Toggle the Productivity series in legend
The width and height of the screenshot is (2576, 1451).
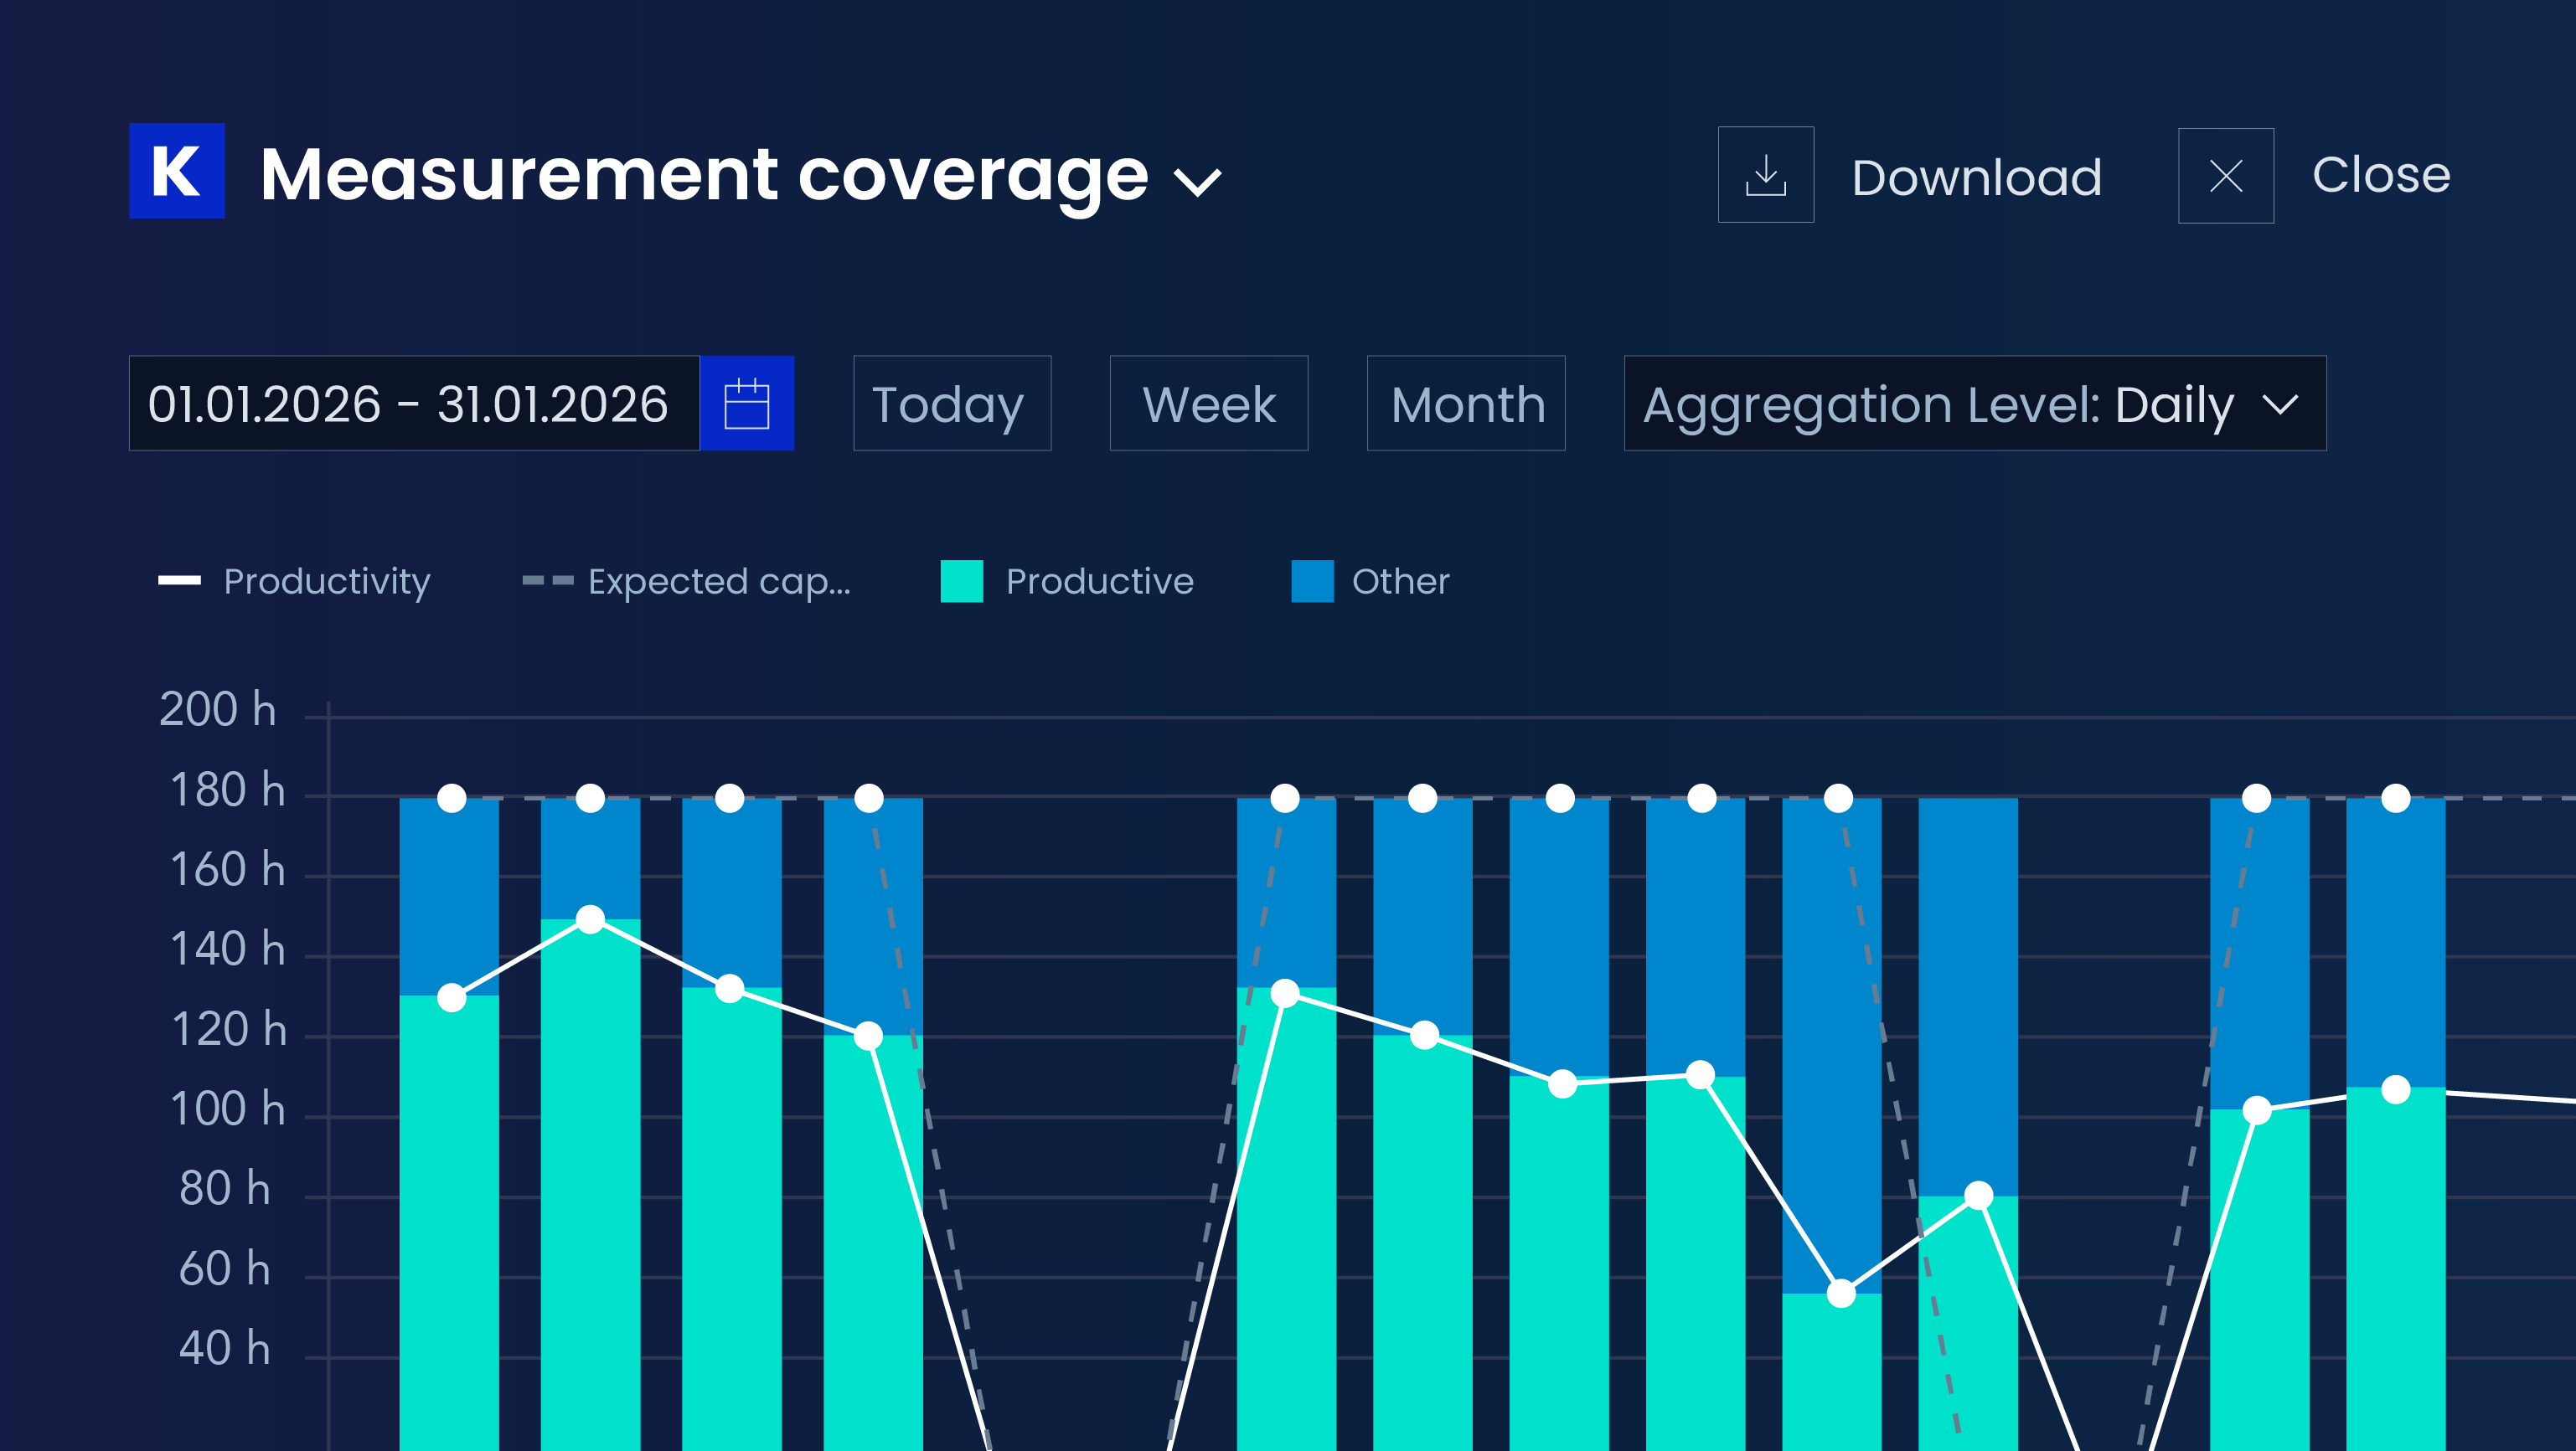click(x=327, y=582)
